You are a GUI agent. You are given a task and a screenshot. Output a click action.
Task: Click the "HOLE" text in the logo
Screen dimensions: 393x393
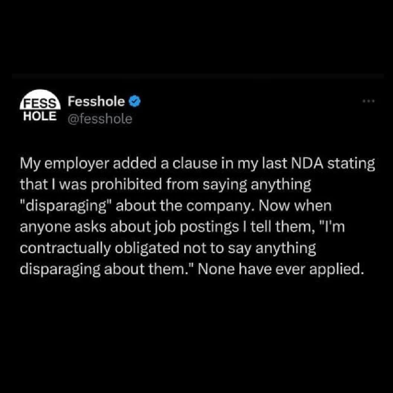pos(40,116)
